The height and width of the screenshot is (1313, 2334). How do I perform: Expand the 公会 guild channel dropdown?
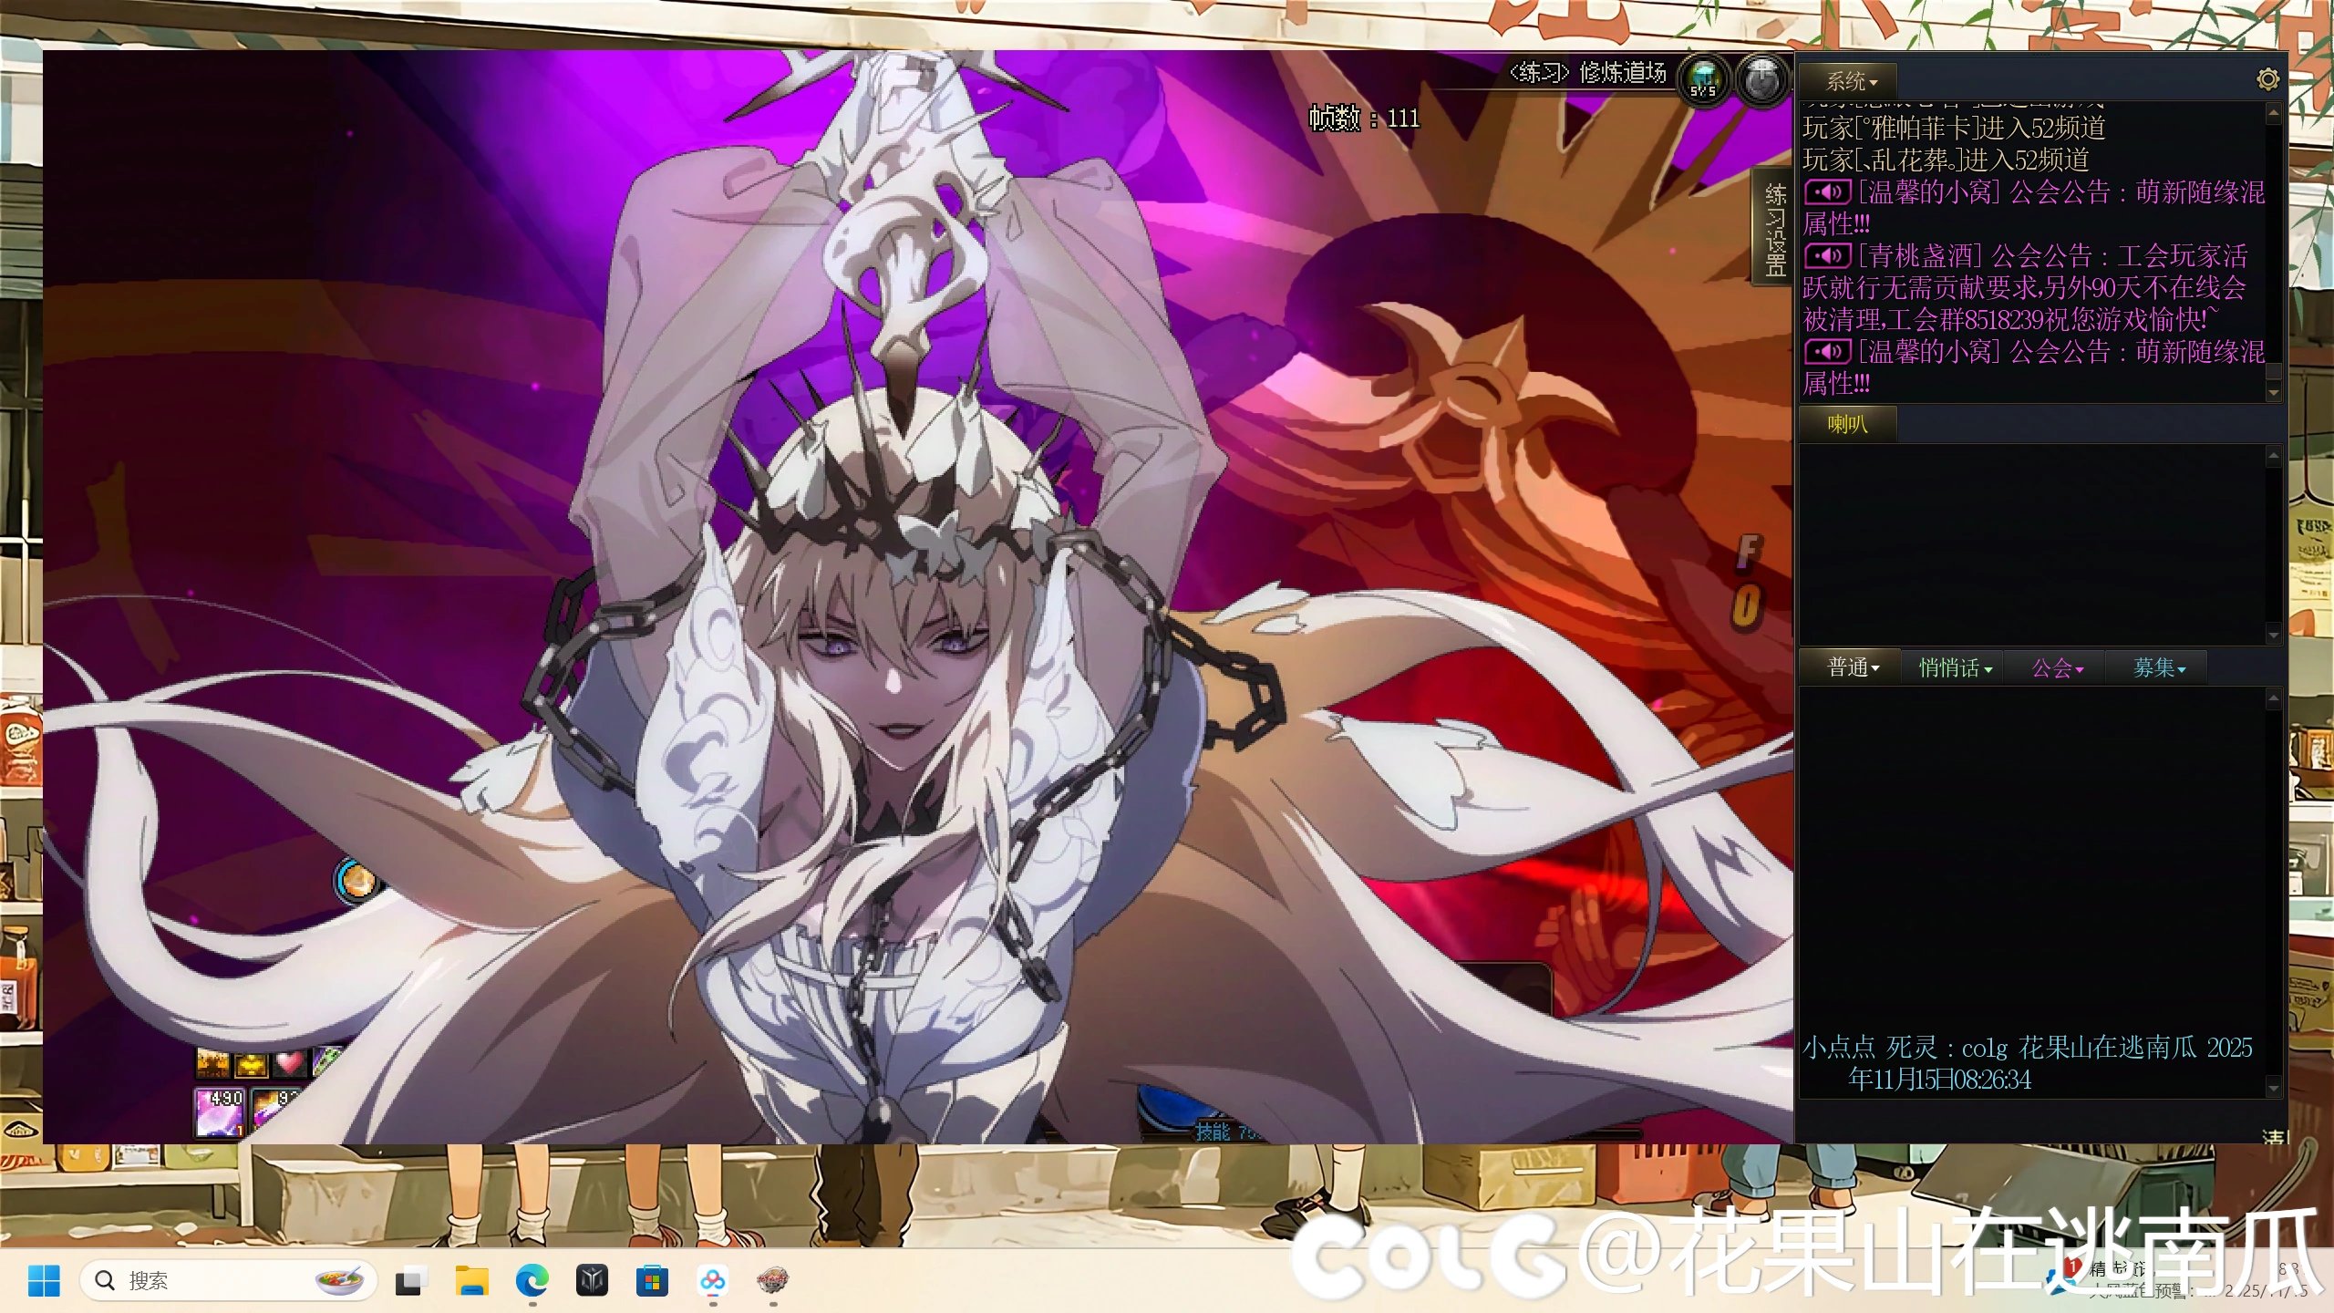[2057, 668]
